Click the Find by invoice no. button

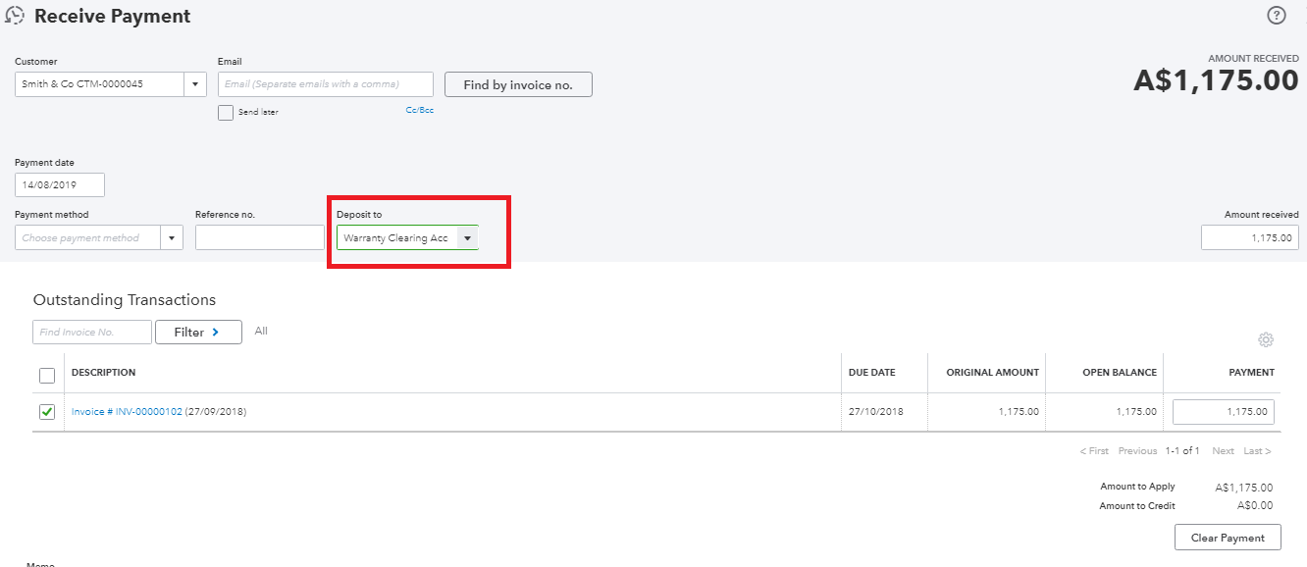[518, 85]
